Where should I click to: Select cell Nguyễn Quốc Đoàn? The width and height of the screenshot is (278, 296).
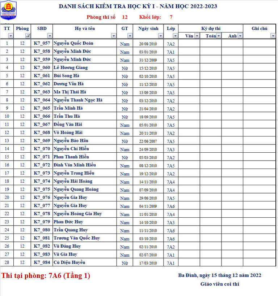pyautogui.click(x=85, y=43)
